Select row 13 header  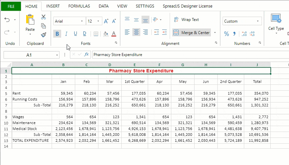click(x=6, y=141)
